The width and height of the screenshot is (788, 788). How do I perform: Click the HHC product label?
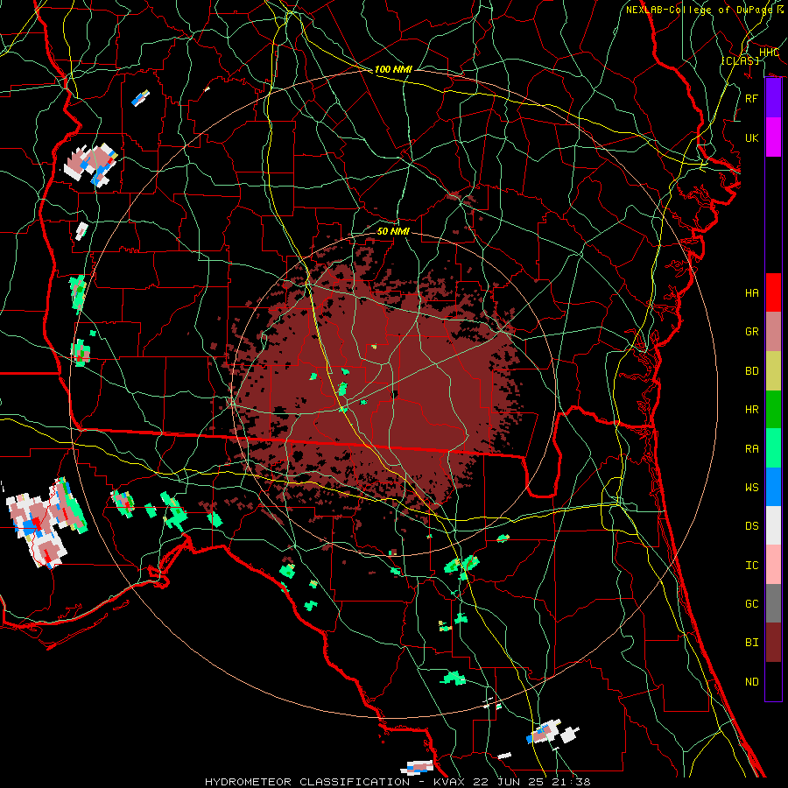769,53
